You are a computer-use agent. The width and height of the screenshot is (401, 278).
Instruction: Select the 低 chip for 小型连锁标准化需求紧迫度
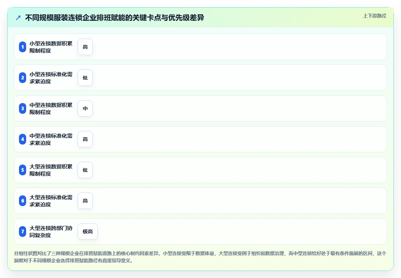point(85,78)
